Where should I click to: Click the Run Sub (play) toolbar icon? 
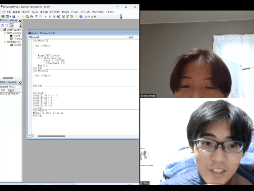coord(45,16)
